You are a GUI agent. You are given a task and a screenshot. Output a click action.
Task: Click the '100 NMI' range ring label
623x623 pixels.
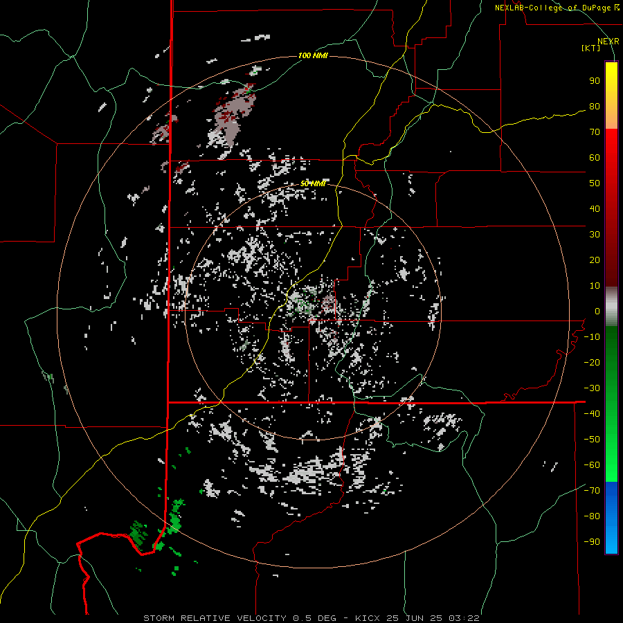(x=313, y=55)
